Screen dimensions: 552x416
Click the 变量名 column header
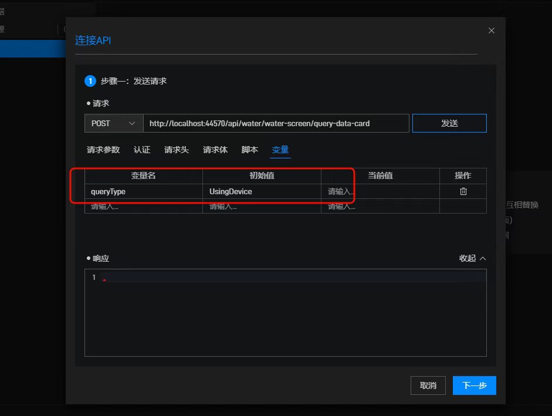pyautogui.click(x=143, y=175)
